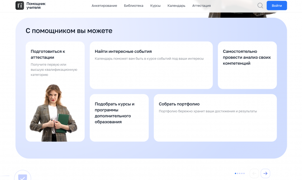Click the Помощник учителя logo icon
The image size is (302, 180).
pos(20,6)
